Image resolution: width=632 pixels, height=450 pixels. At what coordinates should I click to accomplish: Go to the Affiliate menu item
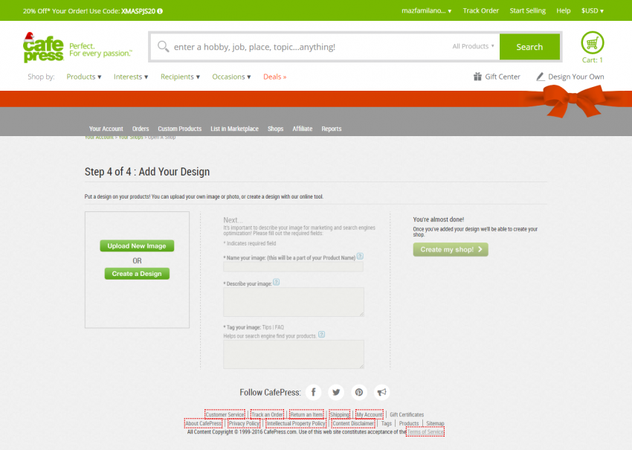(x=302, y=129)
